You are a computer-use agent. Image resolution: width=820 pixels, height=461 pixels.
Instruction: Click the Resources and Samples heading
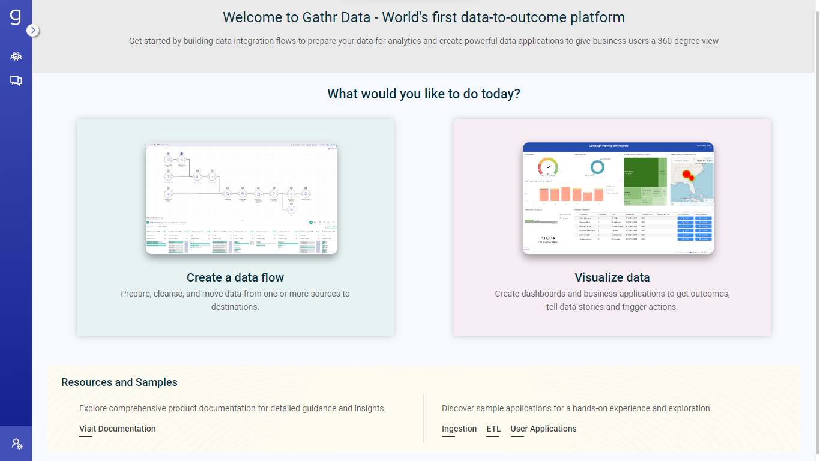(x=119, y=382)
